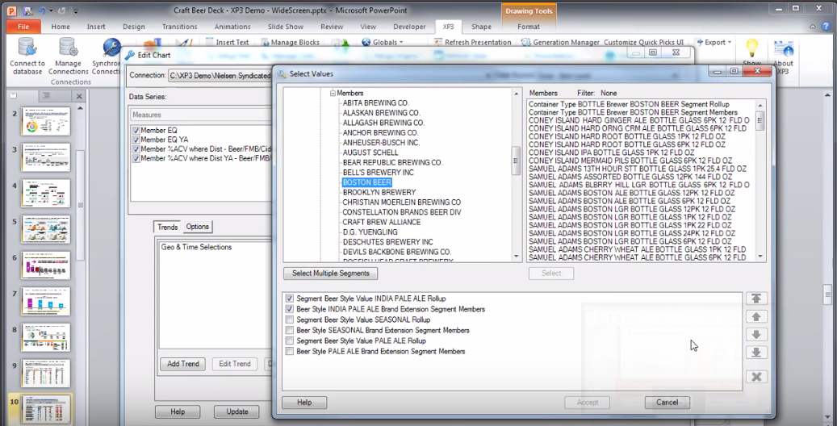Click the Insert Text ribbon button
Screen dimensions: 837x426
pos(227,42)
